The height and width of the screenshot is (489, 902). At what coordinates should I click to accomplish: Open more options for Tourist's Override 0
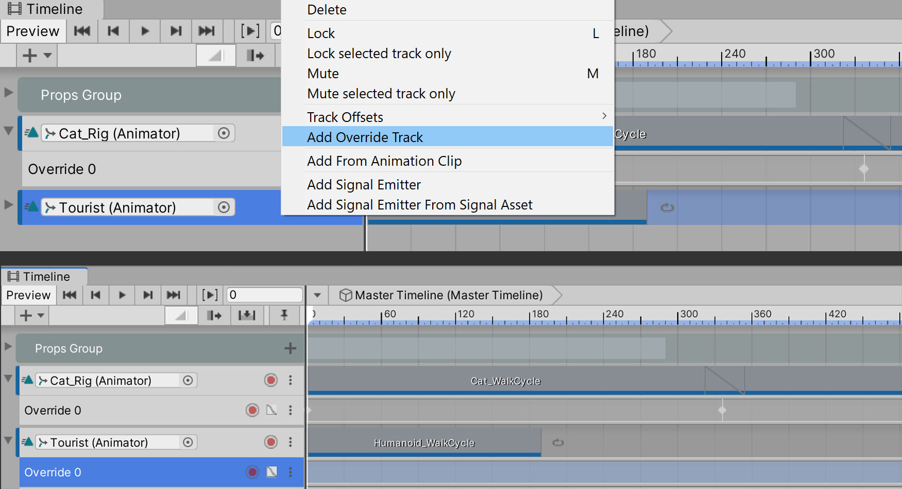point(291,472)
